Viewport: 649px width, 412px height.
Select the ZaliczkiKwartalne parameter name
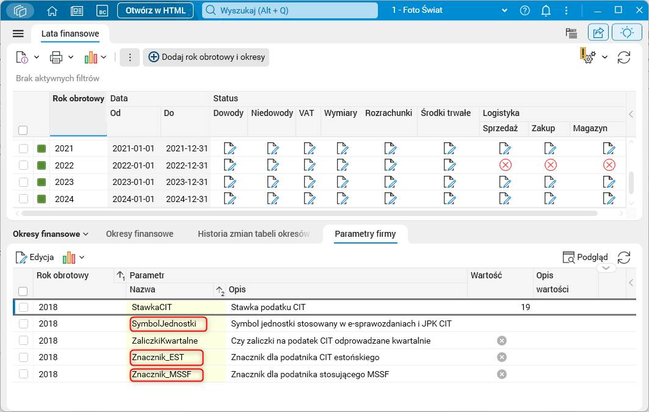(x=165, y=341)
